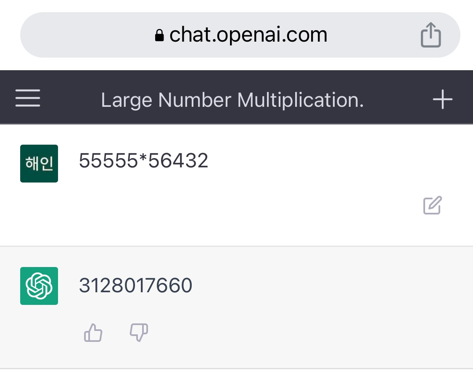Edit the 55555*56432 message

point(432,205)
